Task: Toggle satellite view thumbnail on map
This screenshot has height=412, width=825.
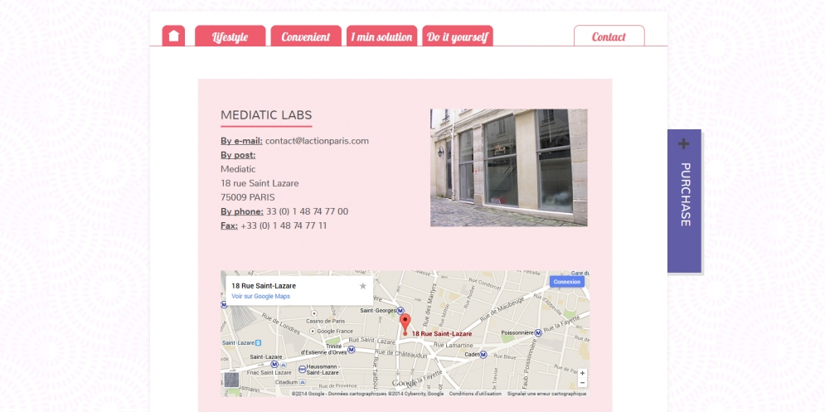Action: pos(231,380)
